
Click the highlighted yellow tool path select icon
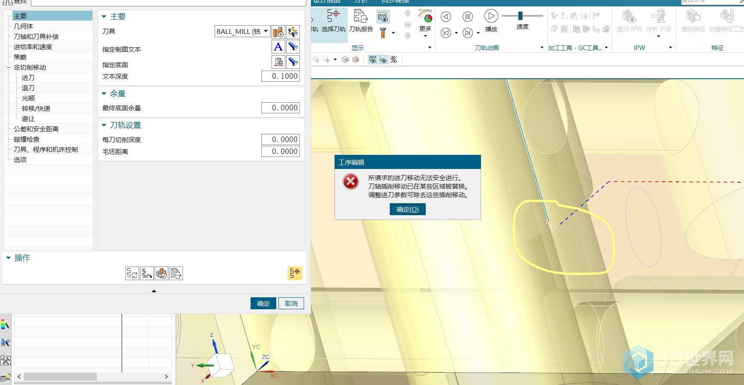coord(295,273)
